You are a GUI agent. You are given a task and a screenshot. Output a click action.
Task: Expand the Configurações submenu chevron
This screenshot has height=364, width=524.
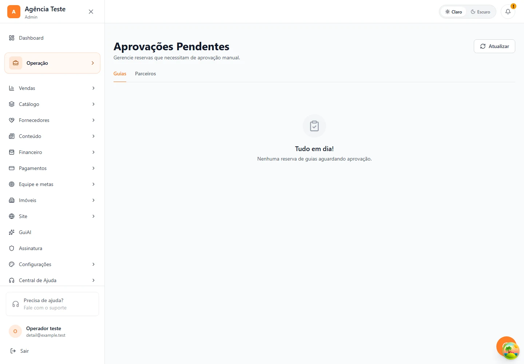[94, 264]
